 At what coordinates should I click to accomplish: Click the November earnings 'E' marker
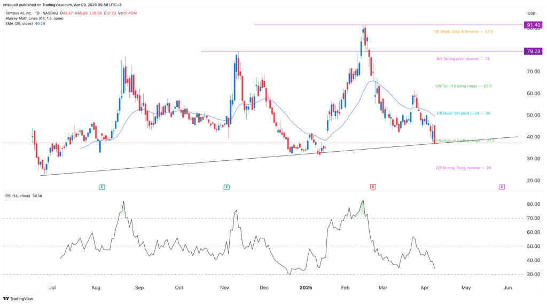pyautogui.click(x=226, y=187)
